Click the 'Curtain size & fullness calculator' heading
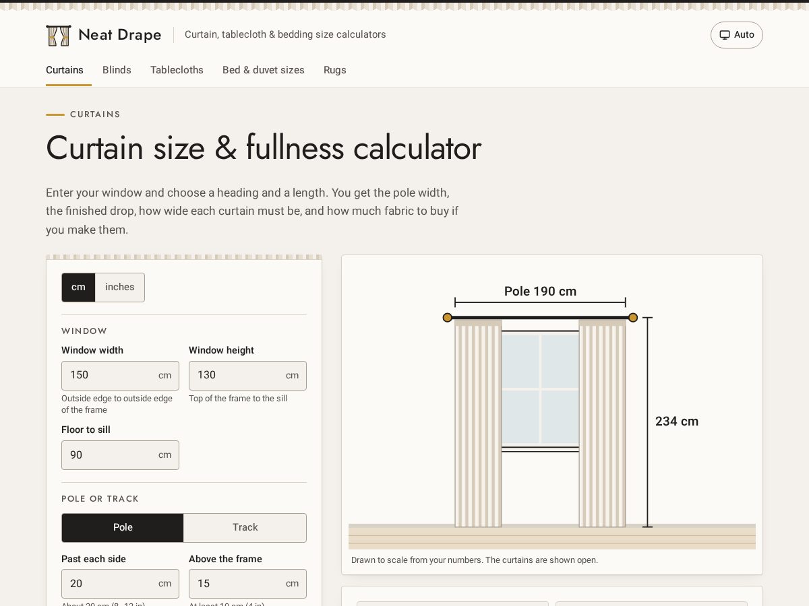Image resolution: width=809 pixels, height=606 pixels. point(264,148)
